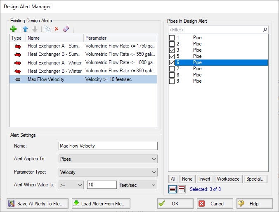
Task: Open the Alert Applies To dropdown
Action: (x=108, y=159)
